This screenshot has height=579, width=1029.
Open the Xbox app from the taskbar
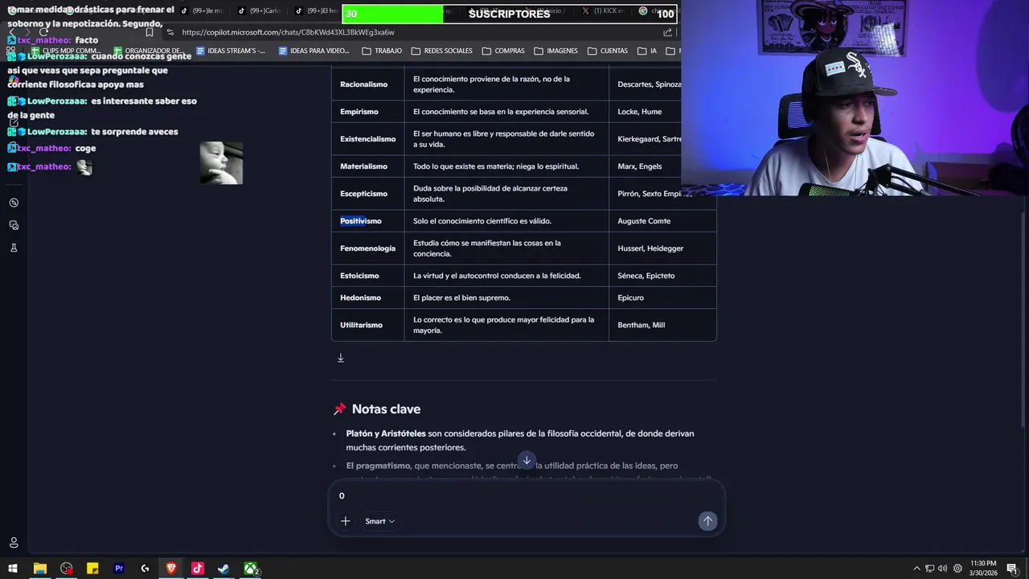coord(251,569)
